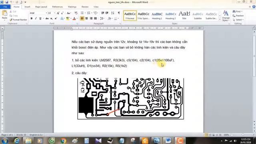The width and height of the screenshot is (256, 144).
Task: Switch to the Page Layout tab
Action: click(41, 7)
